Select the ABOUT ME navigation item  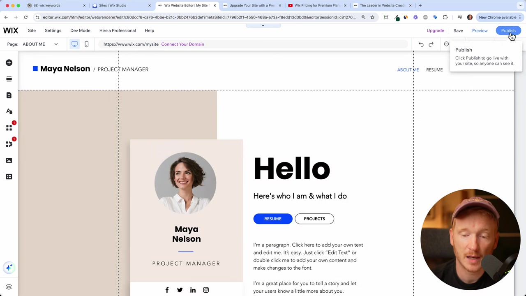[408, 70]
